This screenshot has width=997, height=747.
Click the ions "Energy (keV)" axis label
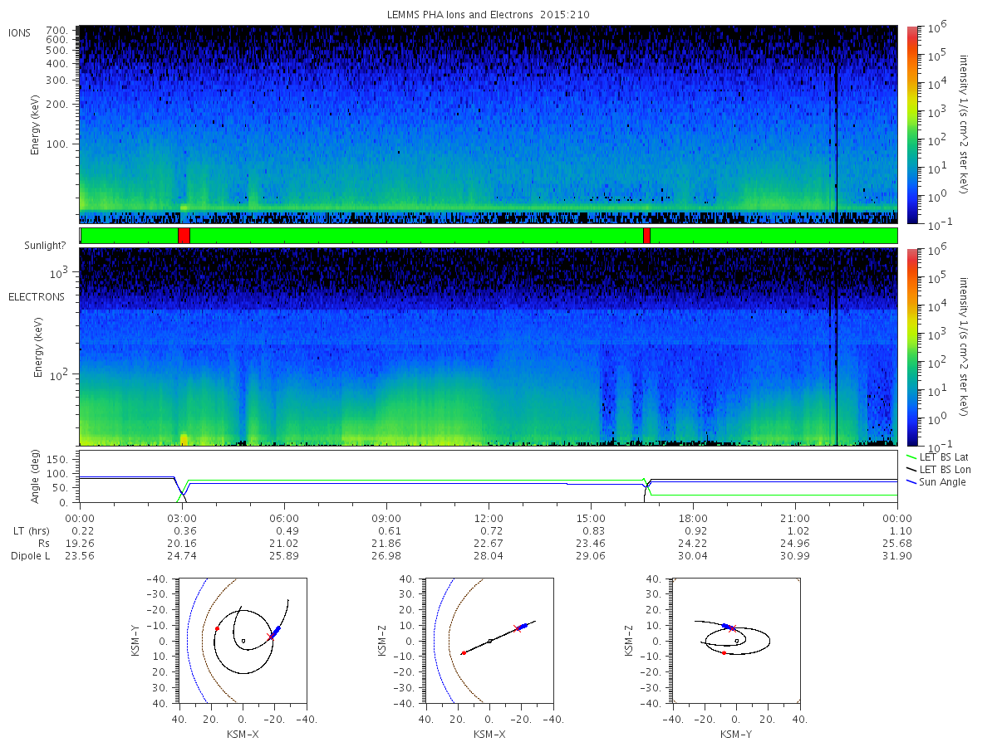[37, 124]
